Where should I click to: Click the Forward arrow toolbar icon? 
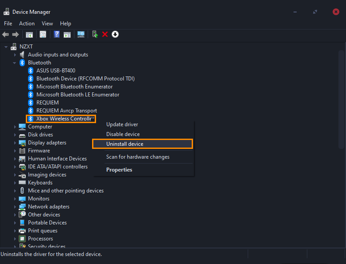(x=16, y=34)
